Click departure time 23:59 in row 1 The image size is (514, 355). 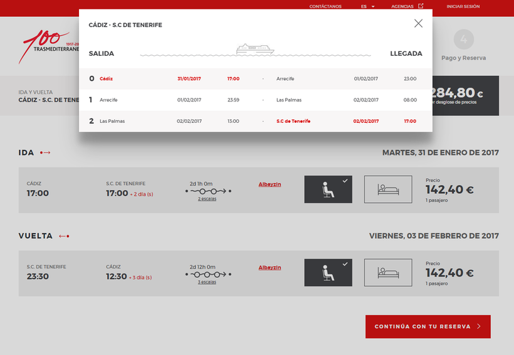coord(233,100)
